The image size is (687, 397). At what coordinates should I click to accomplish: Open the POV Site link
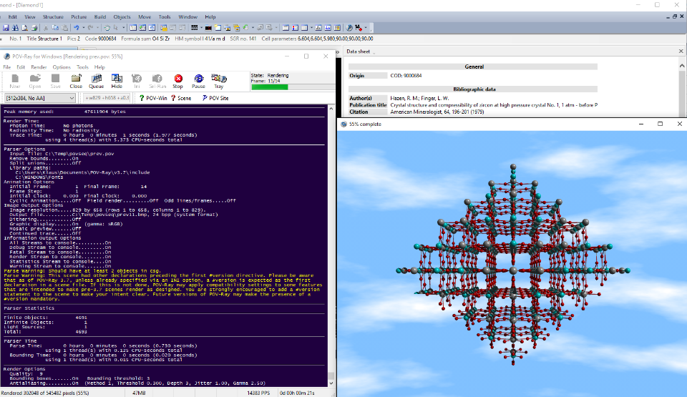click(215, 98)
